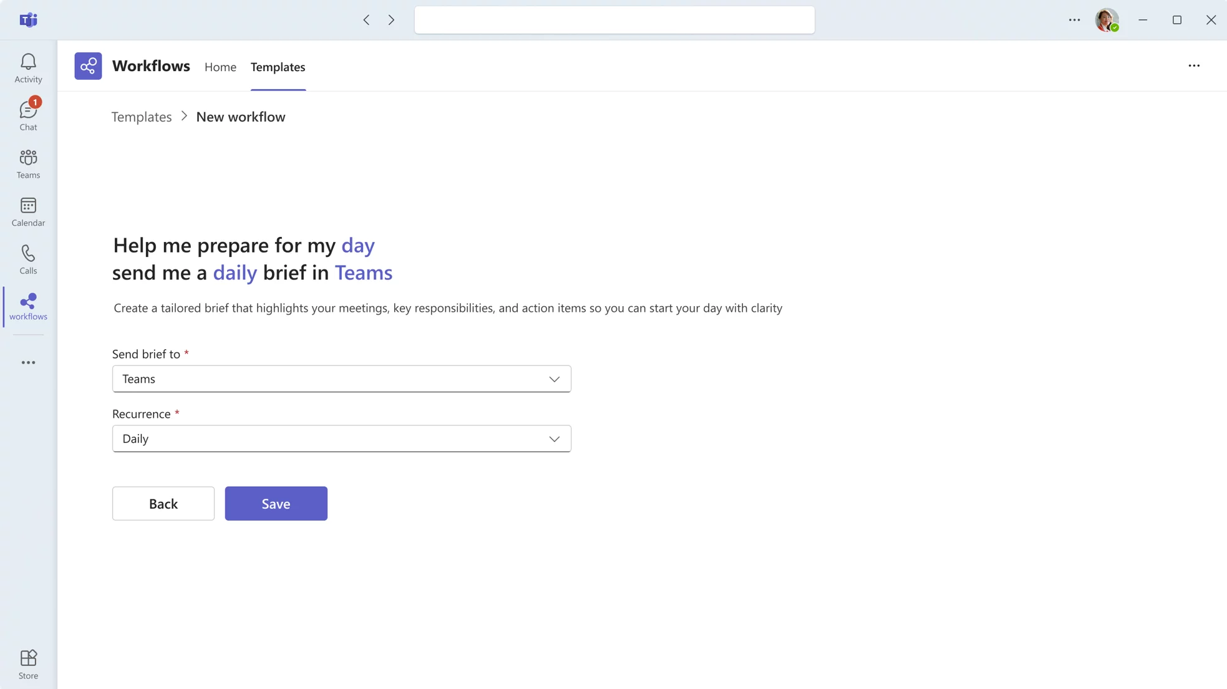
Task: Open the Calendar sidebar icon
Action: pyautogui.click(x=28, y=211)
